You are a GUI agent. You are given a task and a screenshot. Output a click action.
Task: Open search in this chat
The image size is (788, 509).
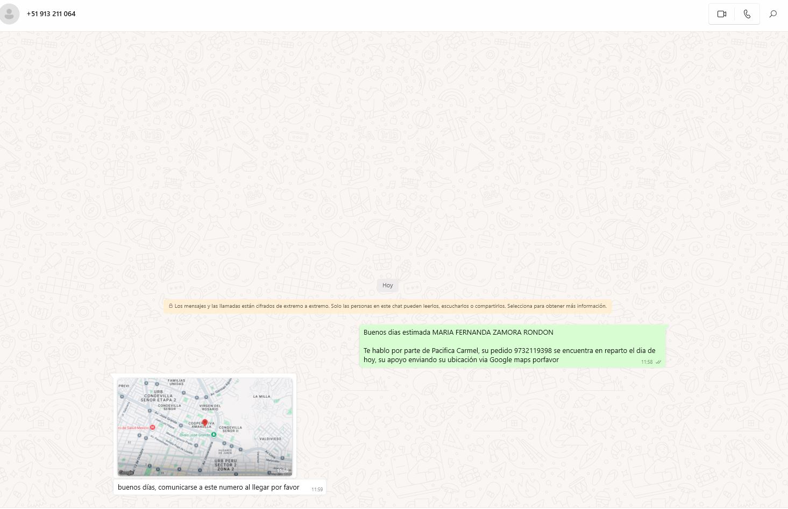(773, 14)
